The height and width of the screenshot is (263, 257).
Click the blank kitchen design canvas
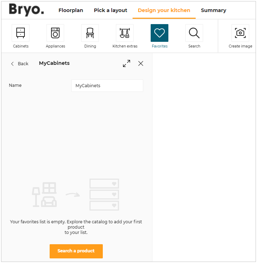[204, 156]
